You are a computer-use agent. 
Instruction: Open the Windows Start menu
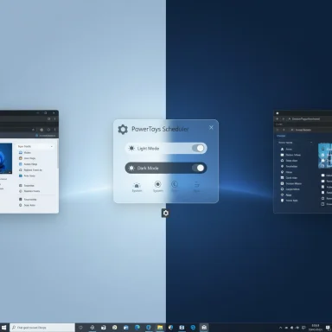tap(3, 328)
